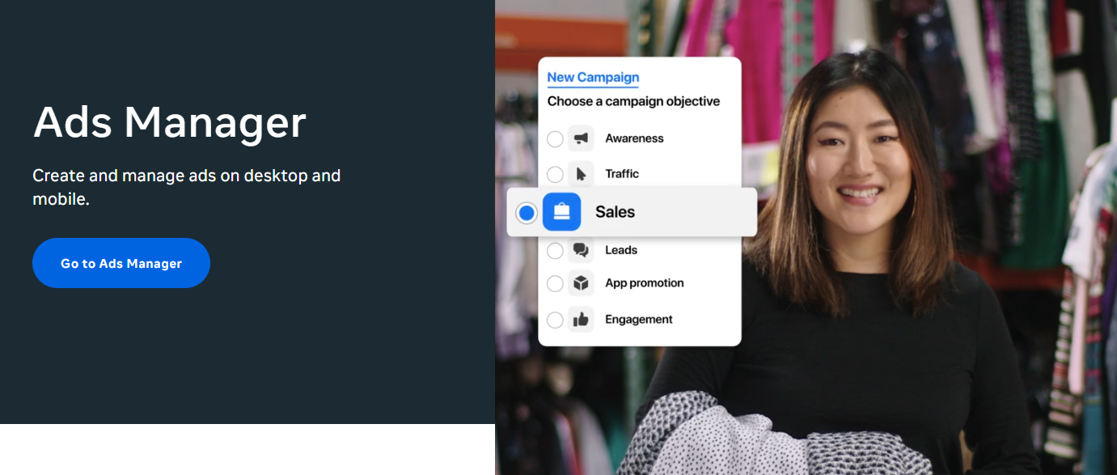Click the filled Sales radio button
The image size is (1117, 475).
click(x=528, y=211)
